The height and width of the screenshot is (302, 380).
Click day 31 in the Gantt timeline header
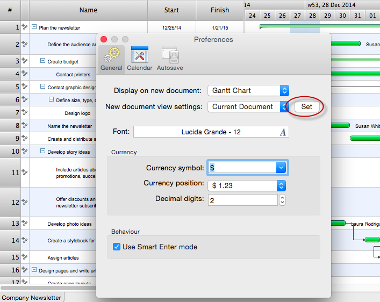tap(357, 16)
